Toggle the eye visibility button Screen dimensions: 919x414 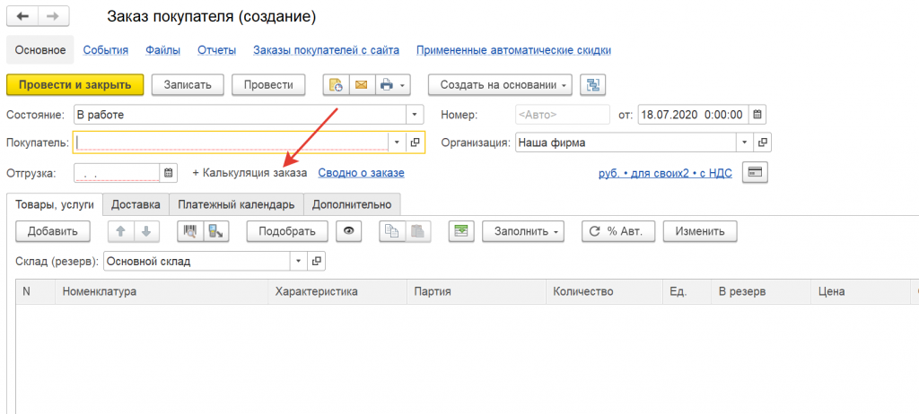[349, 231]
